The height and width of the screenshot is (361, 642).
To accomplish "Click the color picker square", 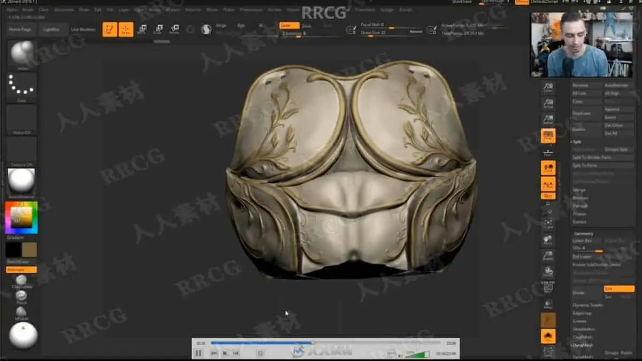I will (22, 218).
